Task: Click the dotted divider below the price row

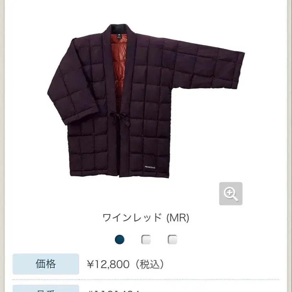Action: click(x=146, y=279)
